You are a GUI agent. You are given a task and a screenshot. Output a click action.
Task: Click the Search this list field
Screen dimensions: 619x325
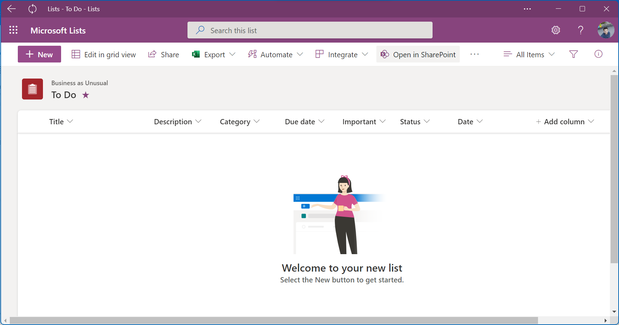tap(310, 30)
